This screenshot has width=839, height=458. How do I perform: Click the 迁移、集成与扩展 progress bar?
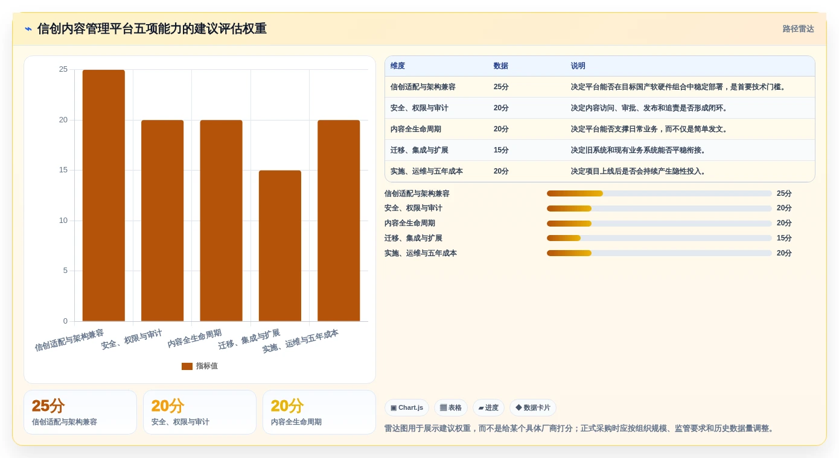659,238
